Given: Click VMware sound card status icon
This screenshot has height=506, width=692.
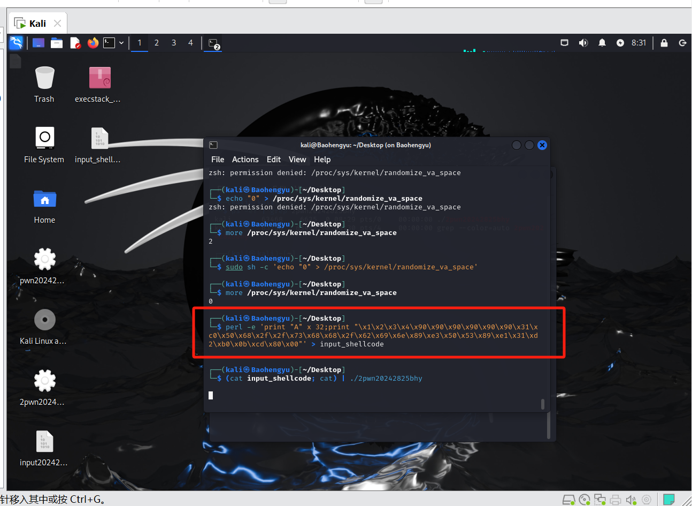Looking at the screenshot, I should pyautogui.click(x=631, y=500).
